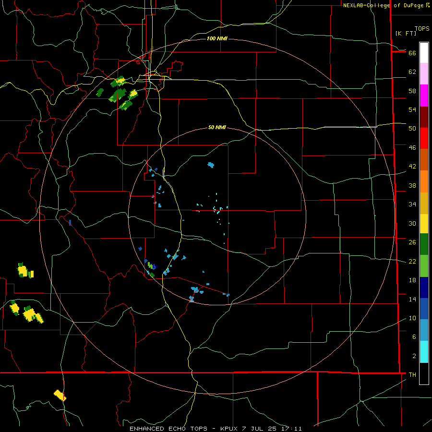Click the cyan 2-6 kft legend swatch
The image size is (432, 432).
coord(424,351)
